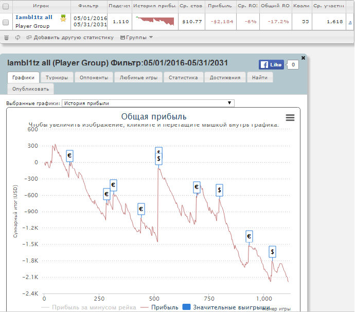
Task: Click Добавить другую статистику
Action: pos(70,38)
